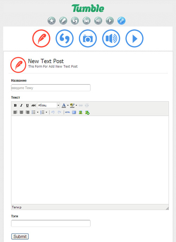
Task: Click the small blue pencil icon
Action: (121, 21)
